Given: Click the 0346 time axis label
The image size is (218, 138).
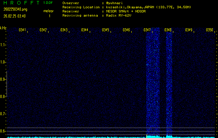Looking at the screenshot, I should 126,30.
